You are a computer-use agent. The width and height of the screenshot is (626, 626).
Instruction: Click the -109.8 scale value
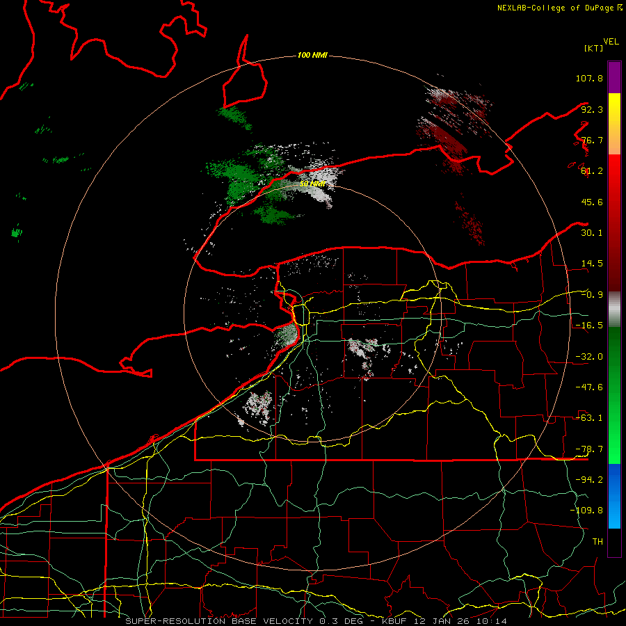coord(586,511)
